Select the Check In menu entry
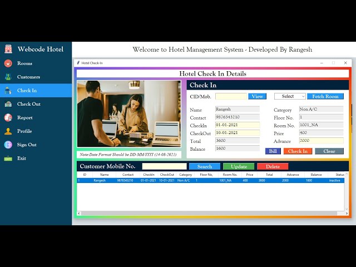This screenshot has width=356, height=267. tap(27, 90)
